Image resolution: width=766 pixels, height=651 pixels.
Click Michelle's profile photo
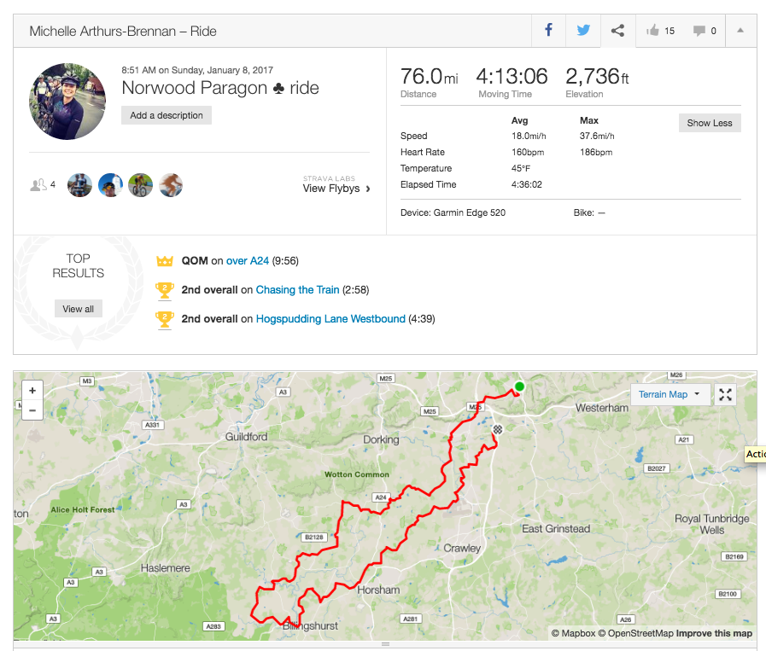tap(67, 101)
